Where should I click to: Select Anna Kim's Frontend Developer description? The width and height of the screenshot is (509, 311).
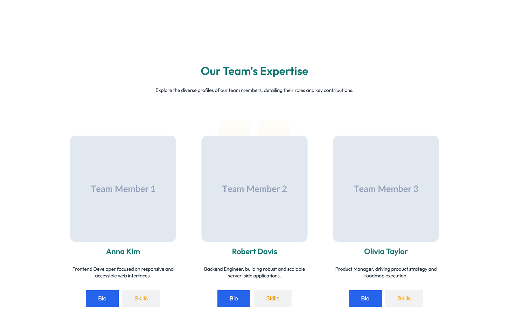pyautogui.click(x=123, y=272)
